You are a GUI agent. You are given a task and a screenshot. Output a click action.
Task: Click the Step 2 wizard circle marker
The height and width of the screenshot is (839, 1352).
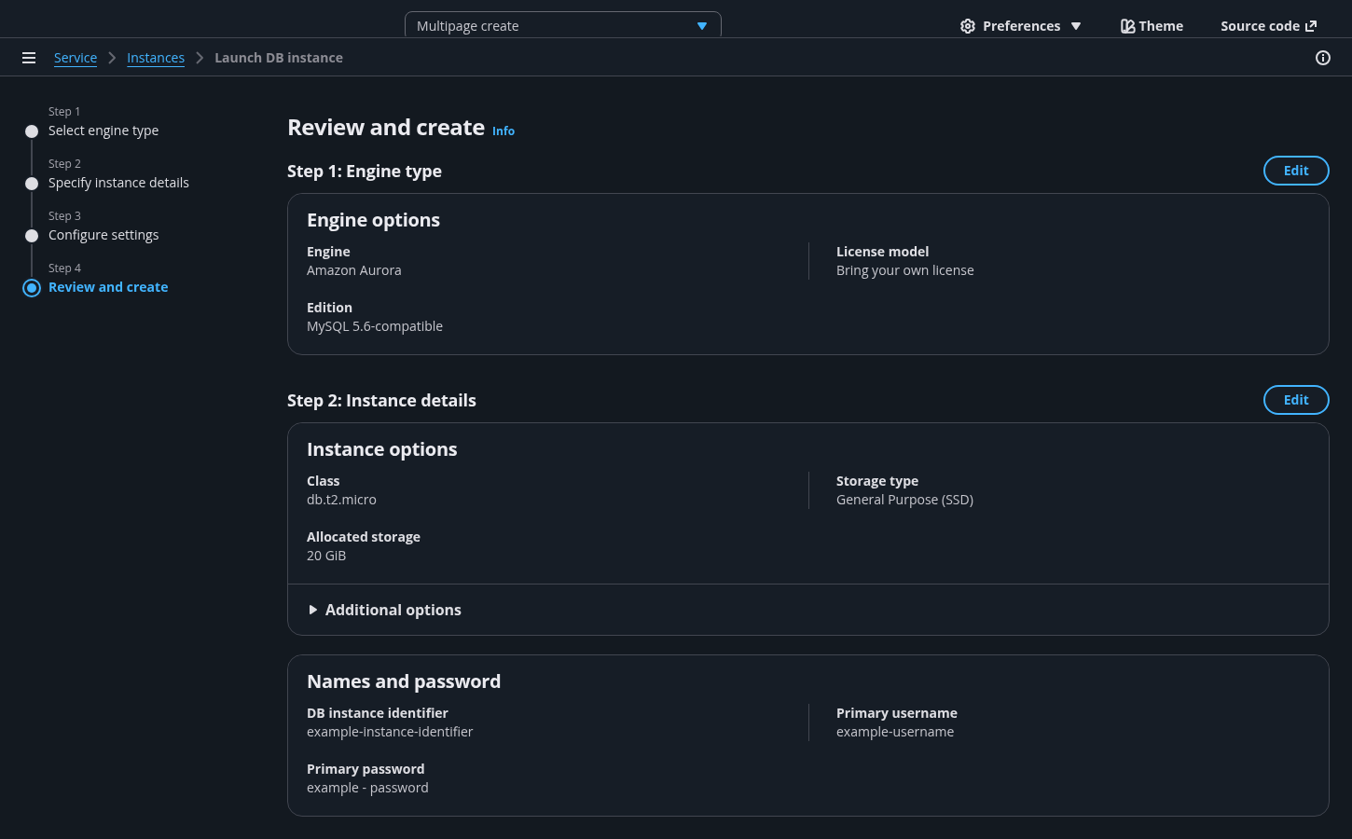32,184
